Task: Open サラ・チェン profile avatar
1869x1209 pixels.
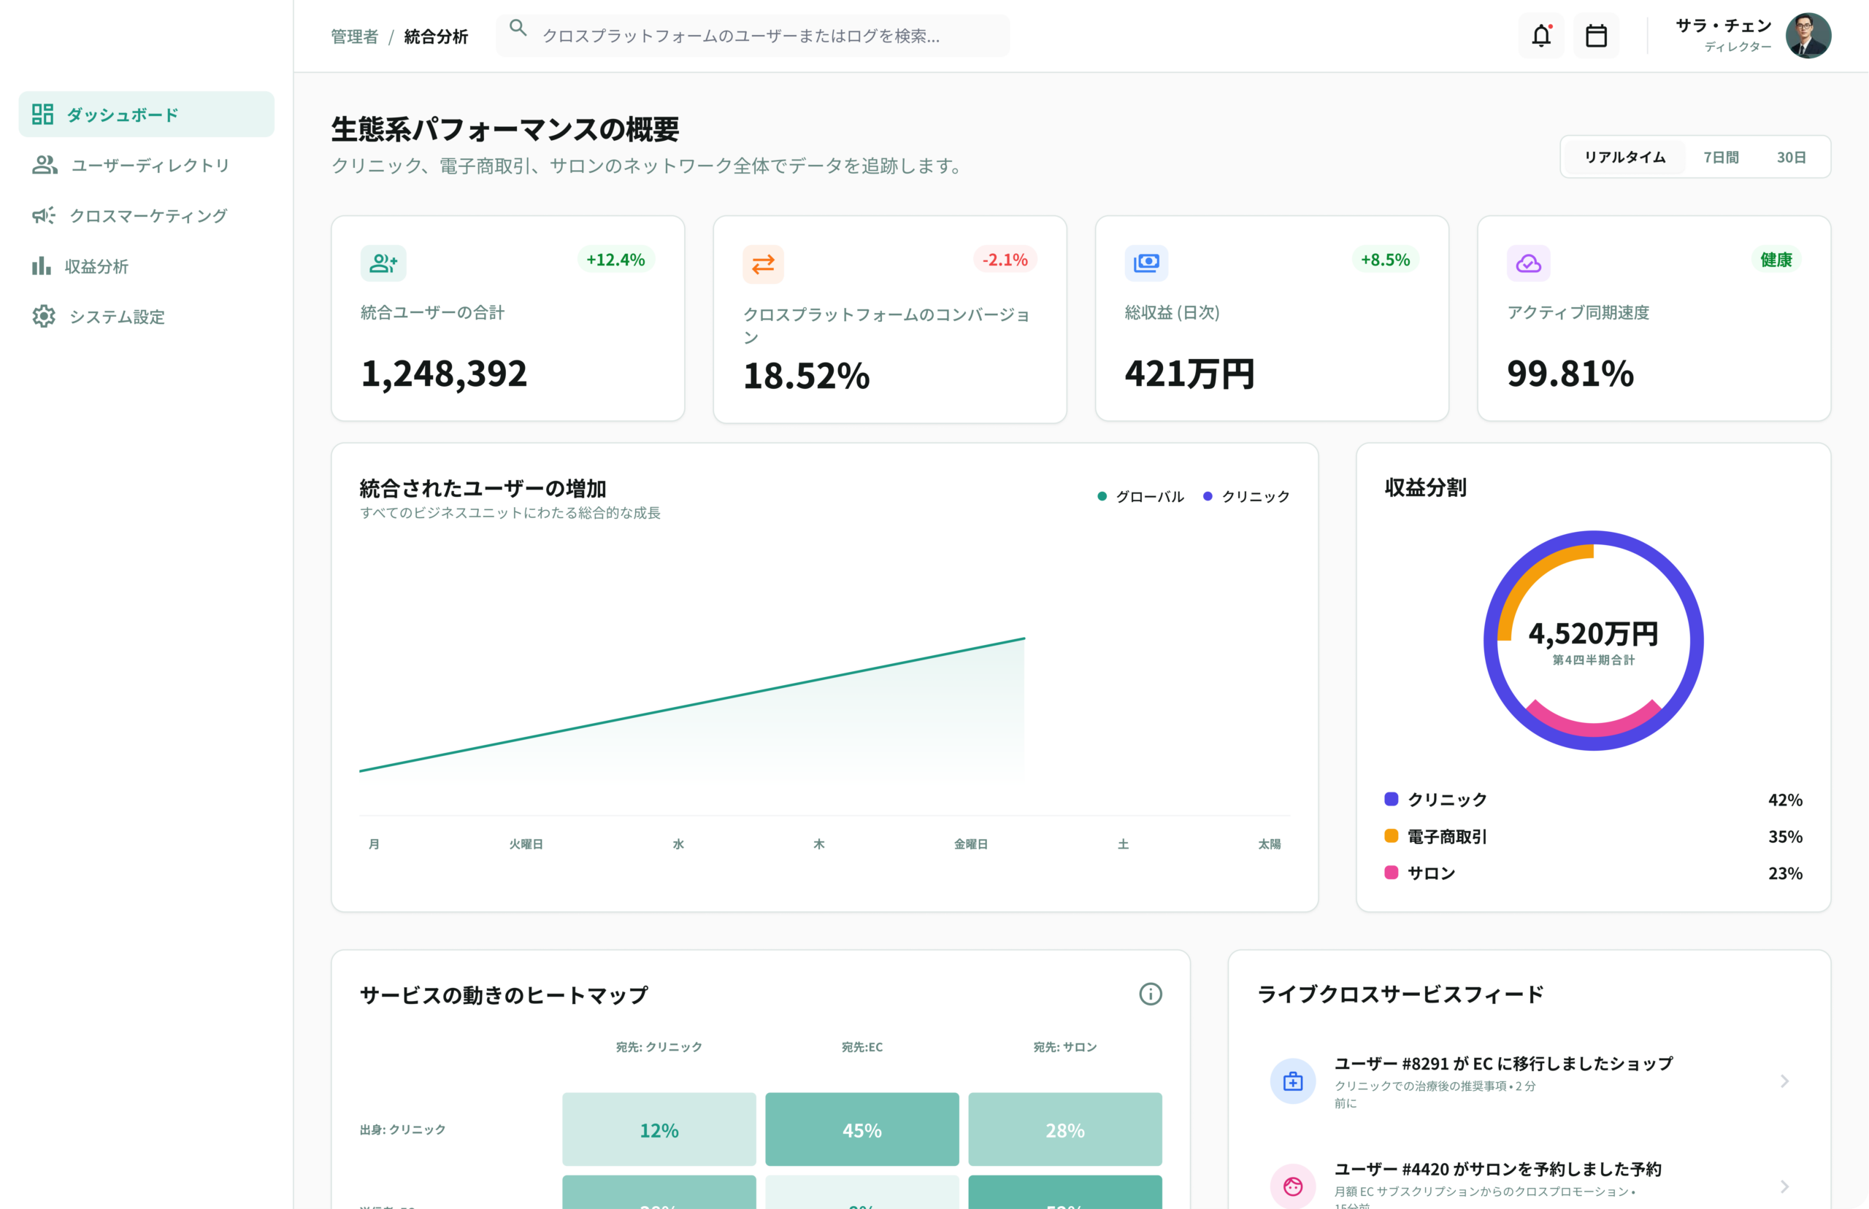Action: pyautogui.click(x=1808, y=35)
